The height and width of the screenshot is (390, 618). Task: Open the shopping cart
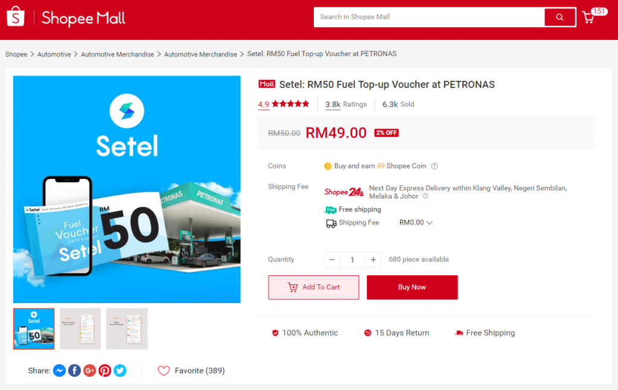(588, 17)
